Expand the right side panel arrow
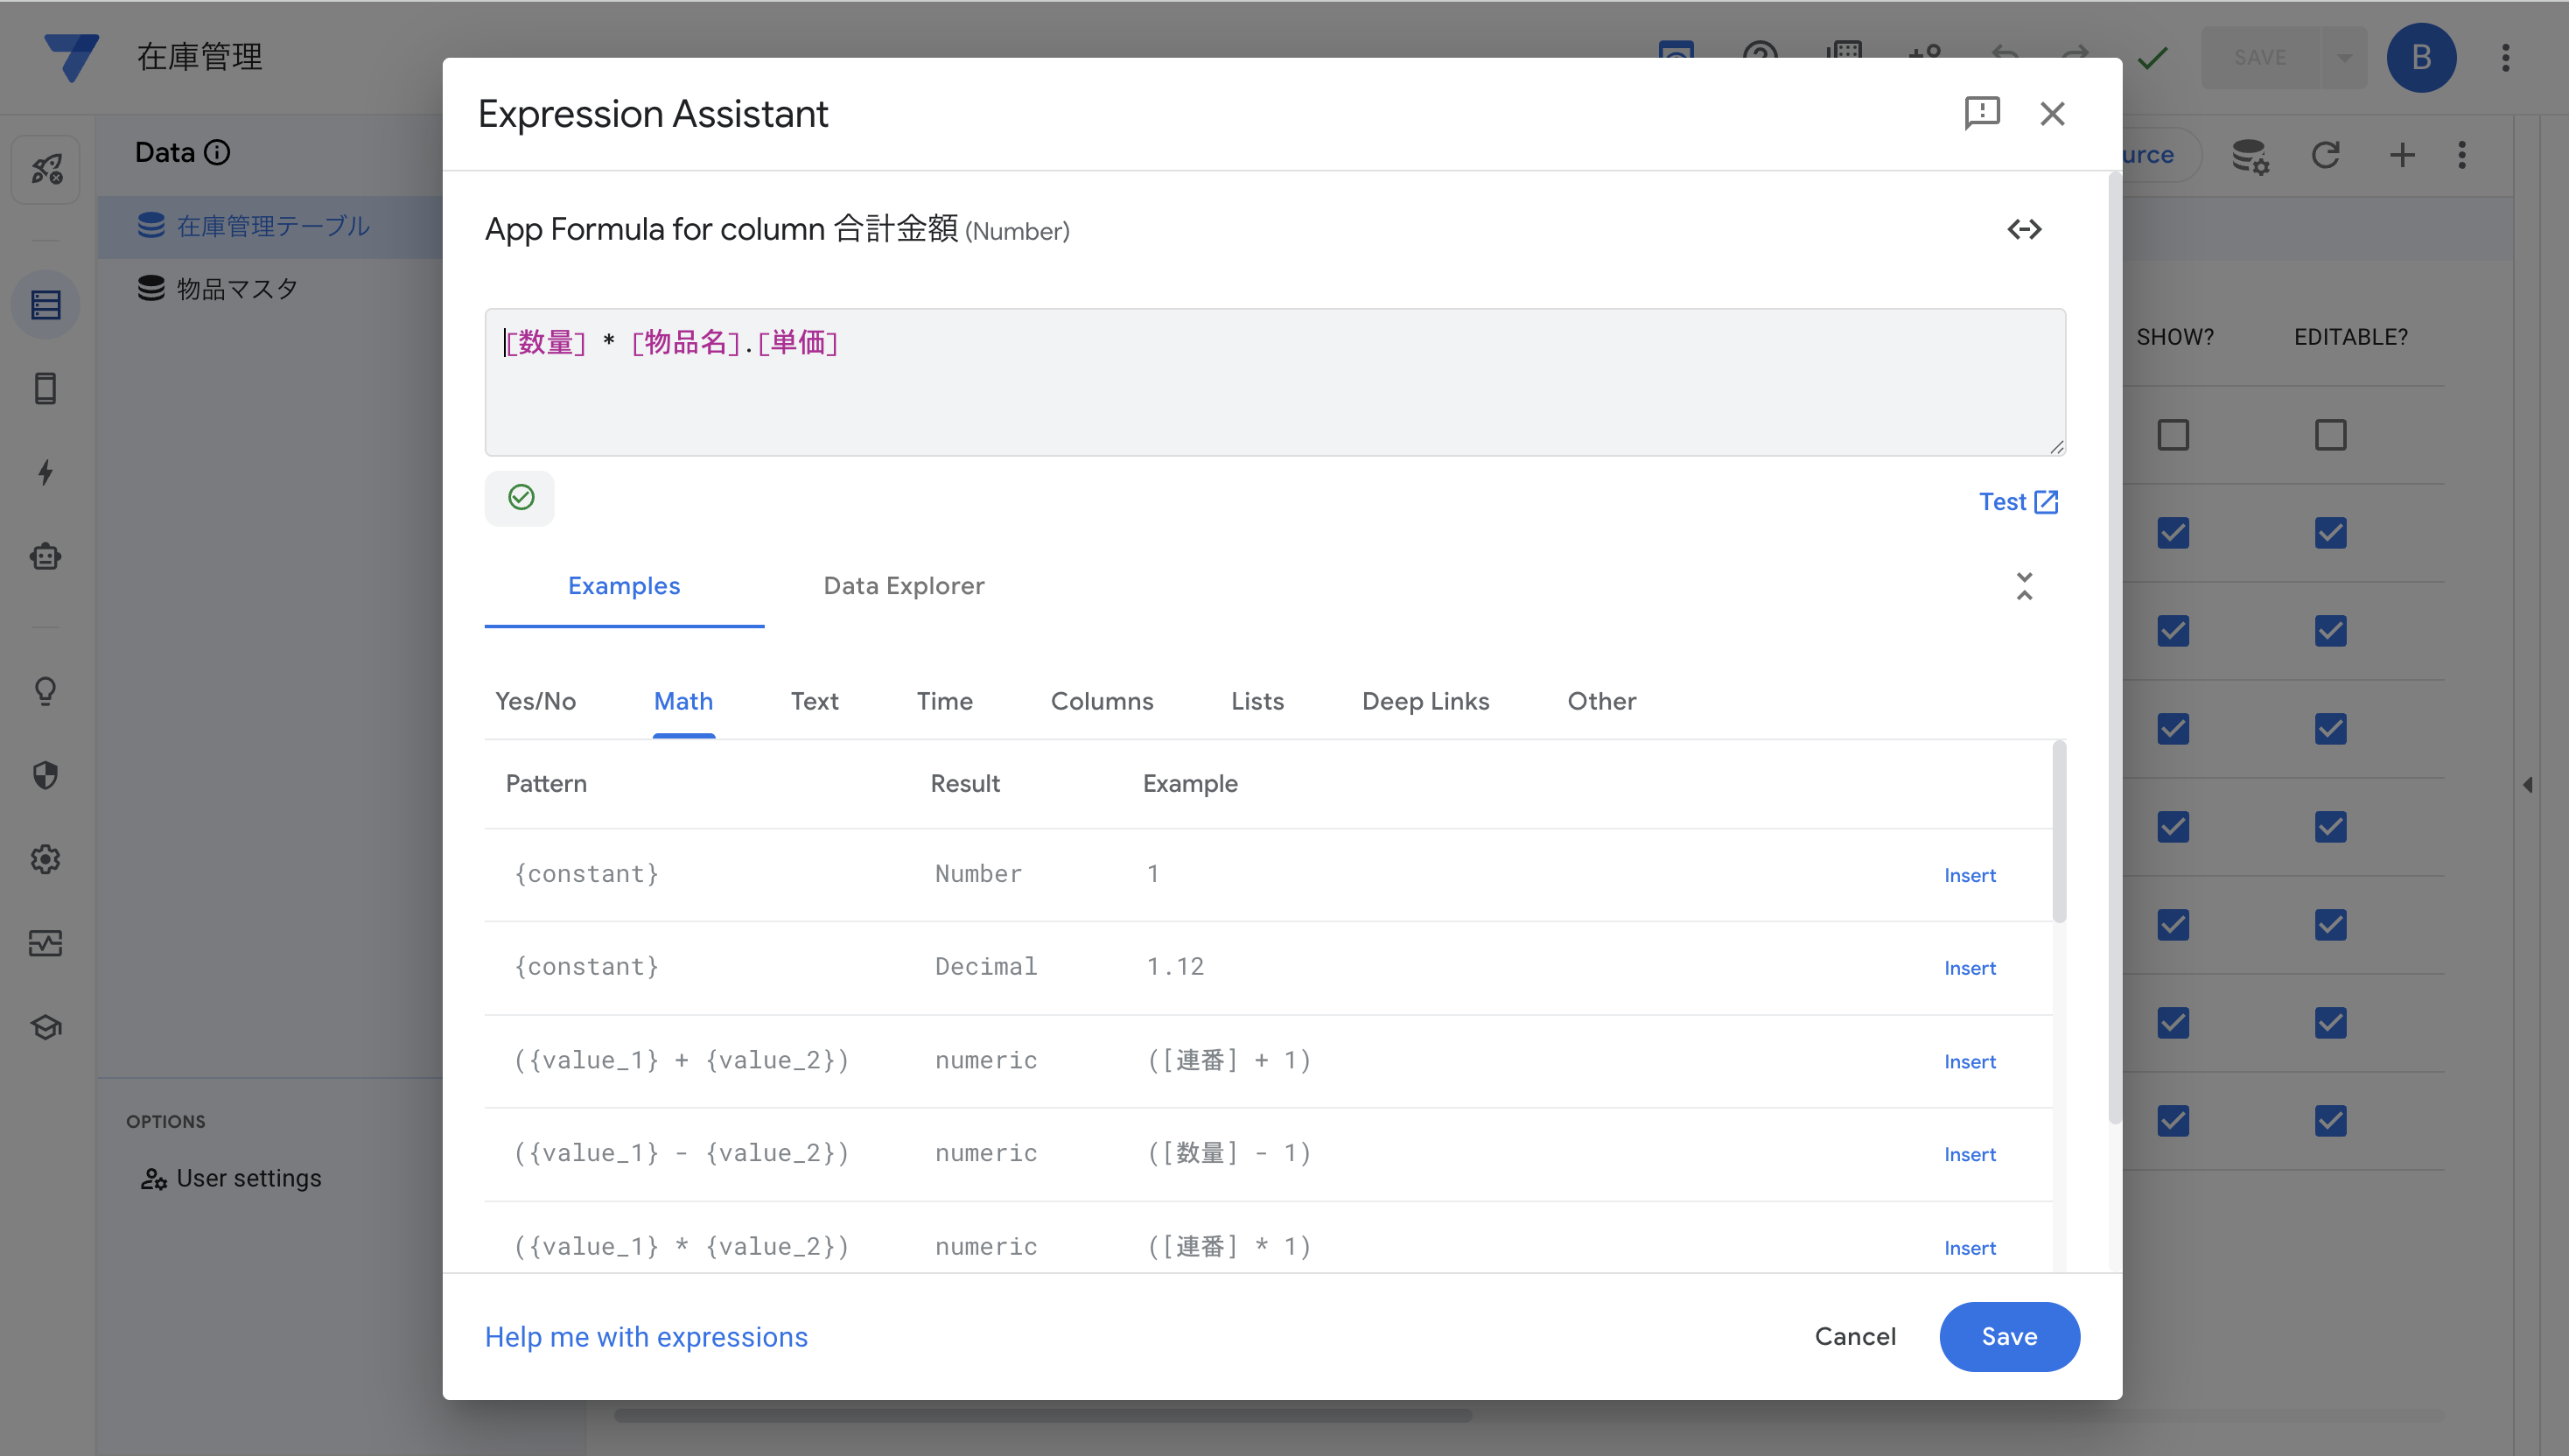 click(x=2528, y=785)
